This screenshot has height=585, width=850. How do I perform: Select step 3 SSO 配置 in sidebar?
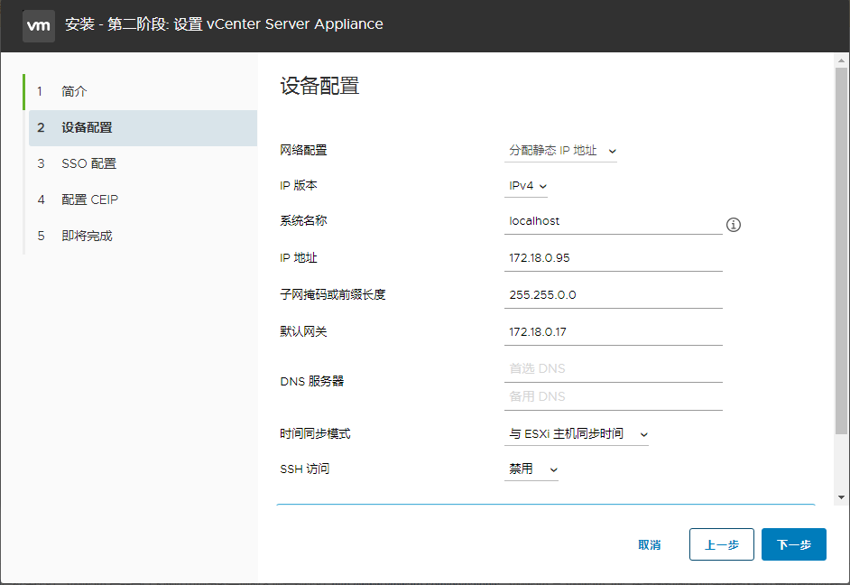point(141,163)
